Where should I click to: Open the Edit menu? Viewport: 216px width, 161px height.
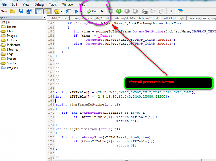tap(14, 4)
